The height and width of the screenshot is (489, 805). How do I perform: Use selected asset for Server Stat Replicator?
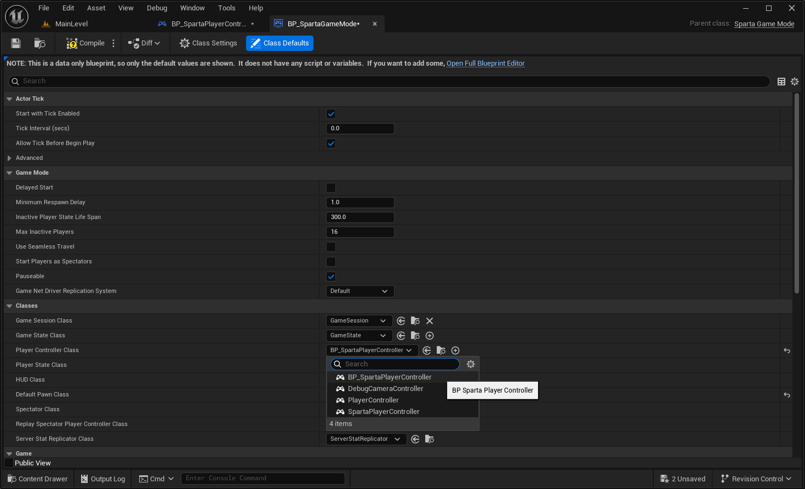pos(415,439)
